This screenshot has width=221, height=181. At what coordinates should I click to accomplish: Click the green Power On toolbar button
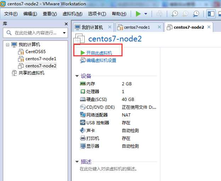coord(138,14)
